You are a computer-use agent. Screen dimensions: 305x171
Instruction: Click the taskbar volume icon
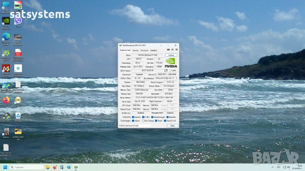288,167
